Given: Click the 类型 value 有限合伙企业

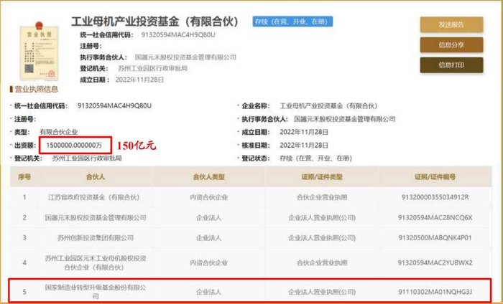Looking at the screenshot, I should point(59,132).
